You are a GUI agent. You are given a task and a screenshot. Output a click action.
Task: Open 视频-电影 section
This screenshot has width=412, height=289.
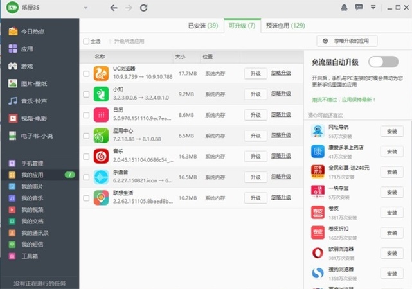(28, 118)
